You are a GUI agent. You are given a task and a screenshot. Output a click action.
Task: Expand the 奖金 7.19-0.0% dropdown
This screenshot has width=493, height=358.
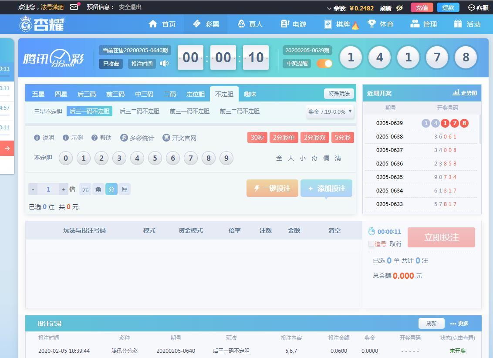pyautogui.click(x=330, y=111)
